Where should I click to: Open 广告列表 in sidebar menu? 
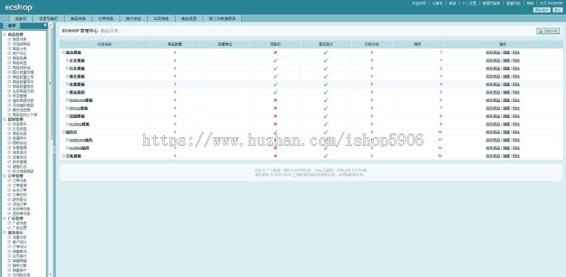coord(19,223)
